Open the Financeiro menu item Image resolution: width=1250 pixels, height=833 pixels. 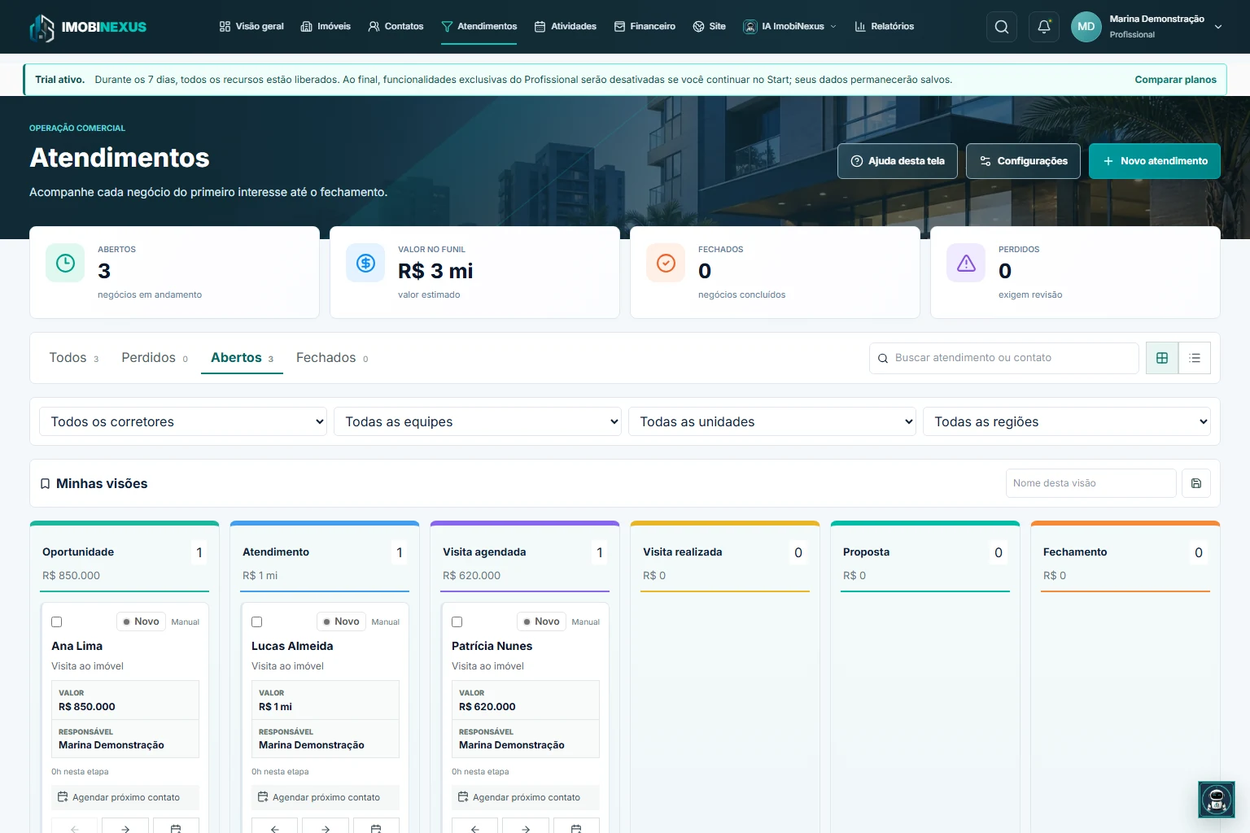point(645,27)
